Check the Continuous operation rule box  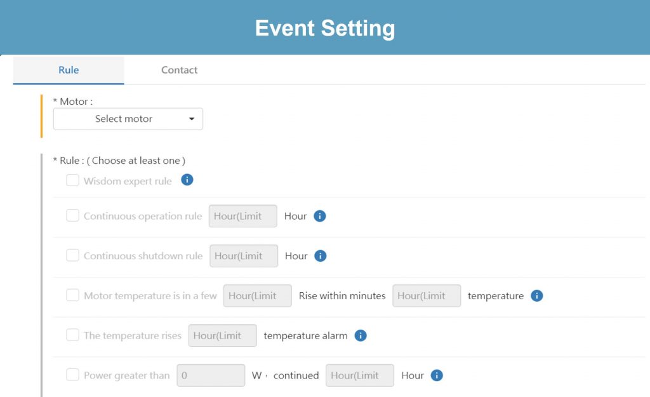(73, 216)
